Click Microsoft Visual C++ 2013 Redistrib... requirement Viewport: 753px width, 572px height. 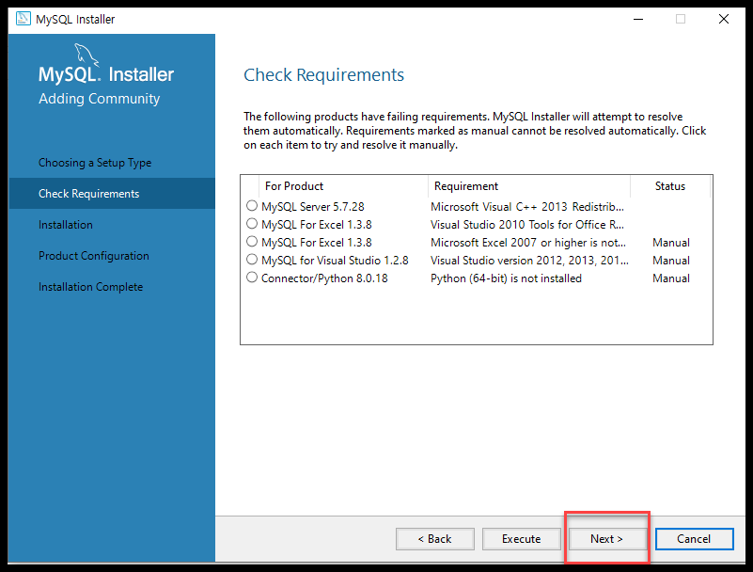[527, 207]
